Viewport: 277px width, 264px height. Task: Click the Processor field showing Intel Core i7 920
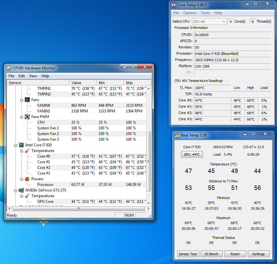pyautogui.click(x=232, y=54)
